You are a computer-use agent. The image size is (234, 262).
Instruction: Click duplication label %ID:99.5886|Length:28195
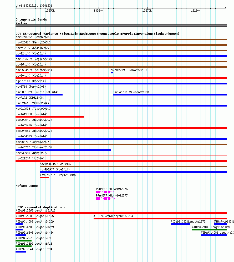tap(35, 216)
